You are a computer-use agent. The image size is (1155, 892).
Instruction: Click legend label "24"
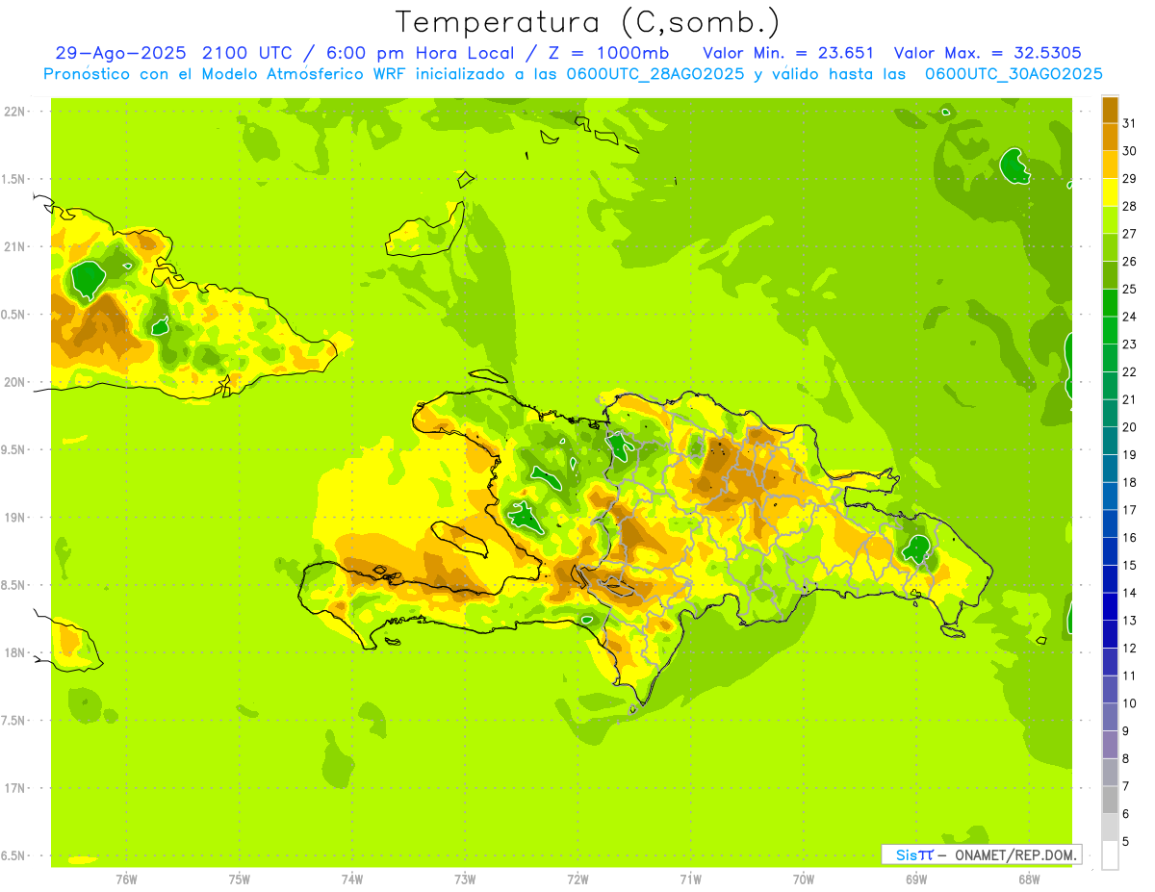pos(1129,317)
